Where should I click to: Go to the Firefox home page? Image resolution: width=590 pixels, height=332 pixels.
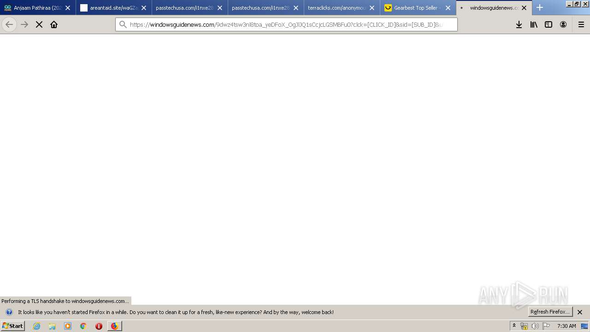(54, 24)
